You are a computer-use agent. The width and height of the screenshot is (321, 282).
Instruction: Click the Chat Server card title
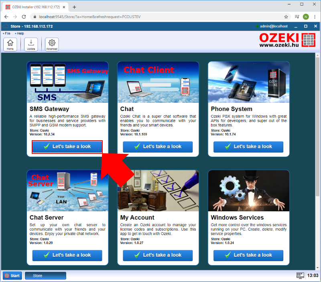click(47, 218)
